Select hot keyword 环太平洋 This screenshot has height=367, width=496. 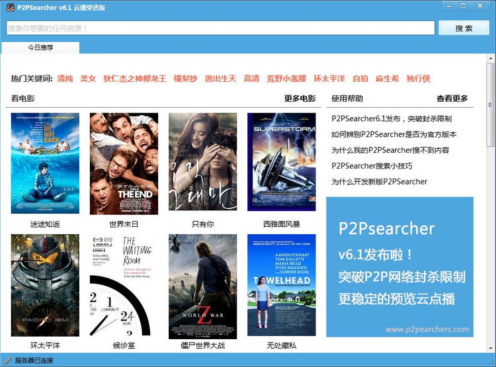click(329, 79)
